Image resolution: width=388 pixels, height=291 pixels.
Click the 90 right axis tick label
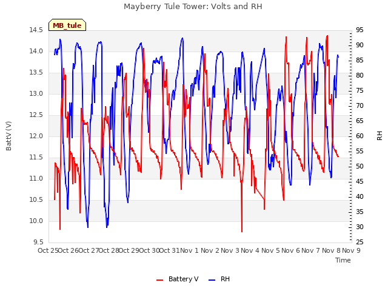click(360, 45)
